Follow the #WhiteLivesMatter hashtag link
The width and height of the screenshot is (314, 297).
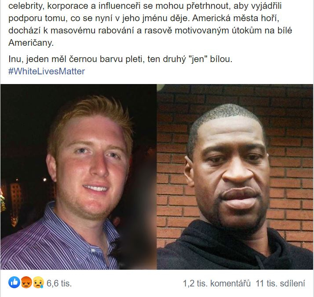[47, 71]
